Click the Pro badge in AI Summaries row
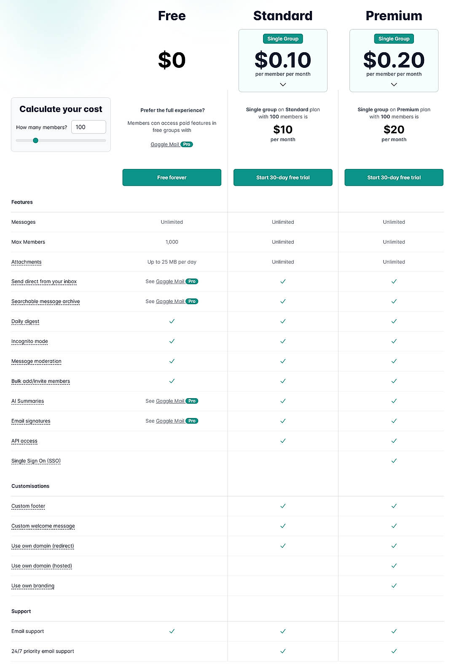Image resolution: width=451 pixels, height=667 pixels. pos(191,401)
